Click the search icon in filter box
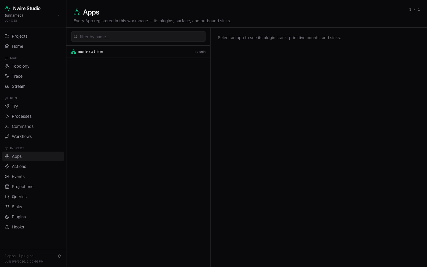Image resolution: width=427 pixels, height=267 pixels. tap(76, 36)
